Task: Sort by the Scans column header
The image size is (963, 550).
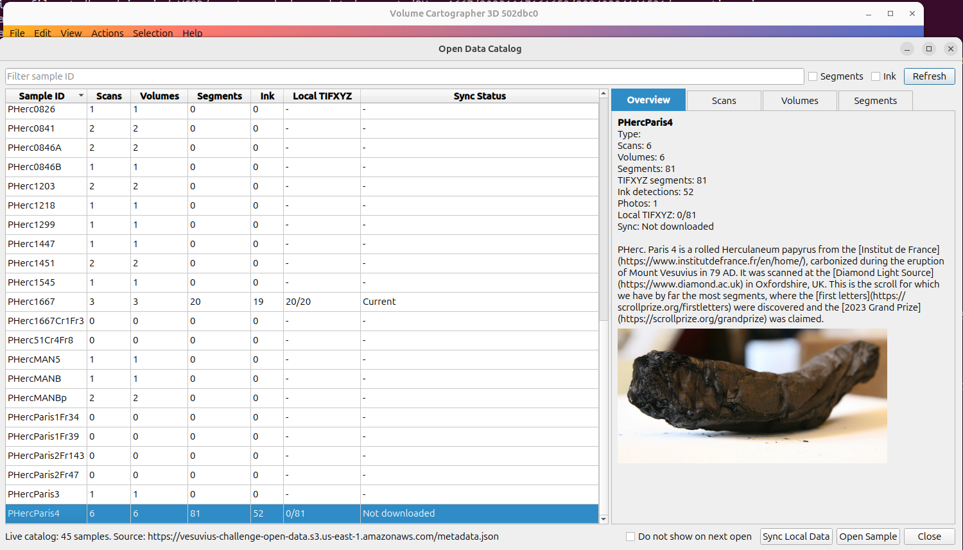Action: pos(109,96)
